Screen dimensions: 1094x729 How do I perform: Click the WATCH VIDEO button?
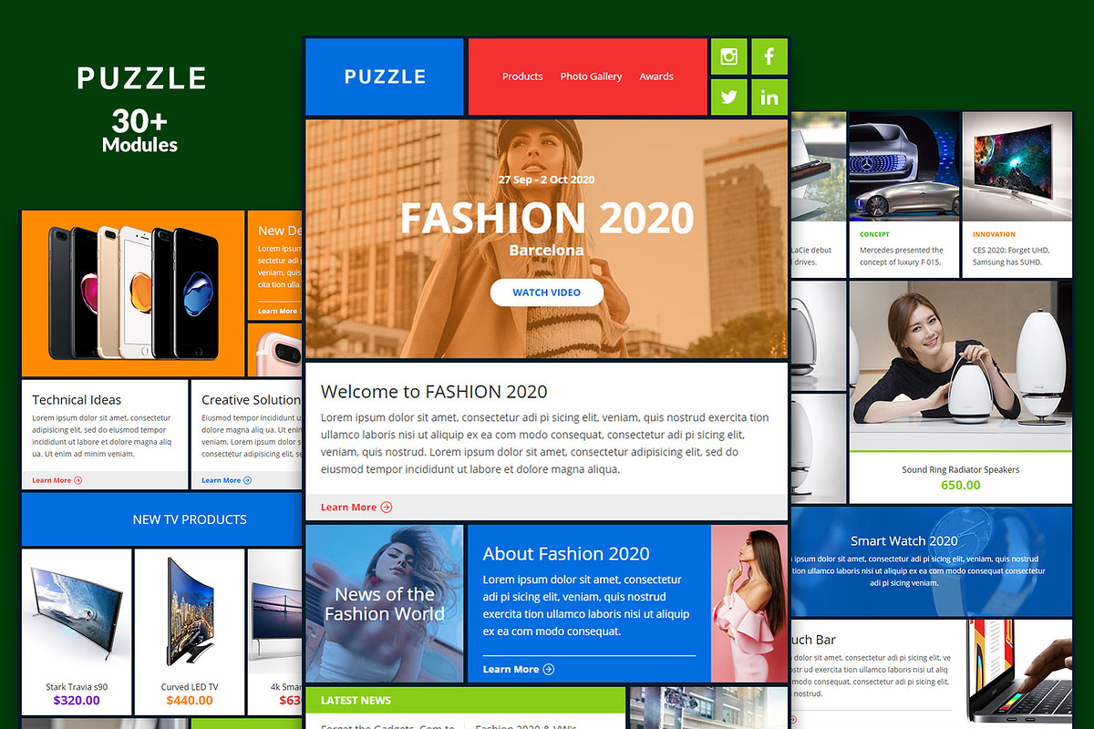pyautogui.click(x=547, y=293)
